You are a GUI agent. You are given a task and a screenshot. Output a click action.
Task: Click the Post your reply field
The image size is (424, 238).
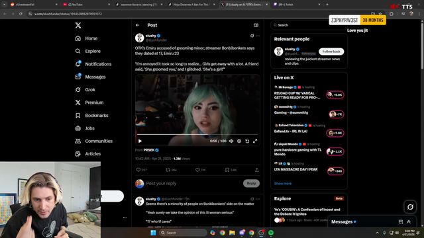pyautogui.click(x=193, y=184)
